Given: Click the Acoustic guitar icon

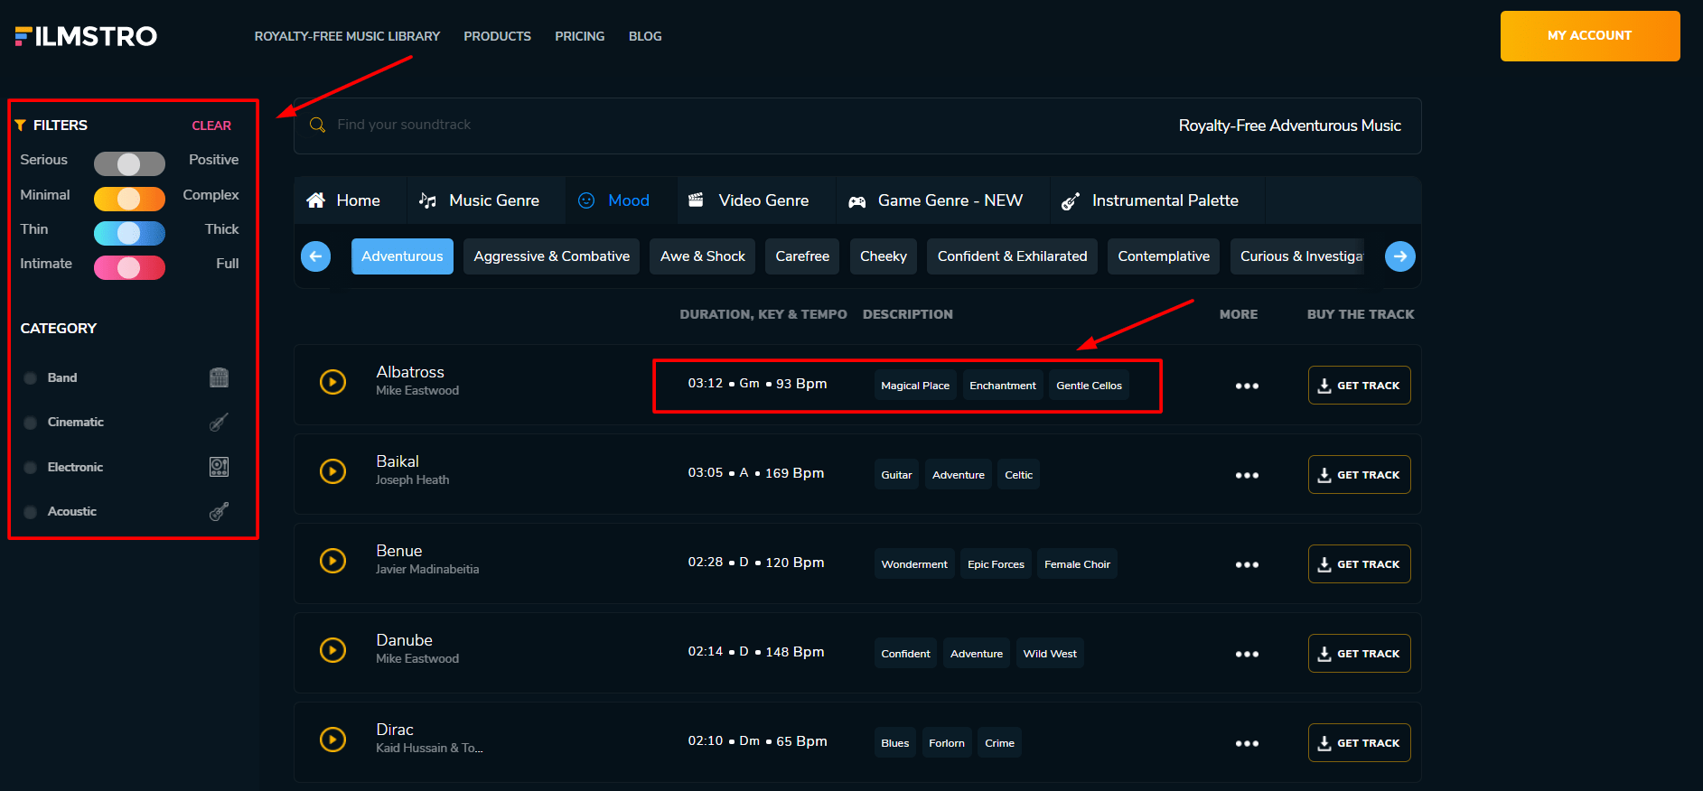Looking at the screenshot, I should (219, 512).
